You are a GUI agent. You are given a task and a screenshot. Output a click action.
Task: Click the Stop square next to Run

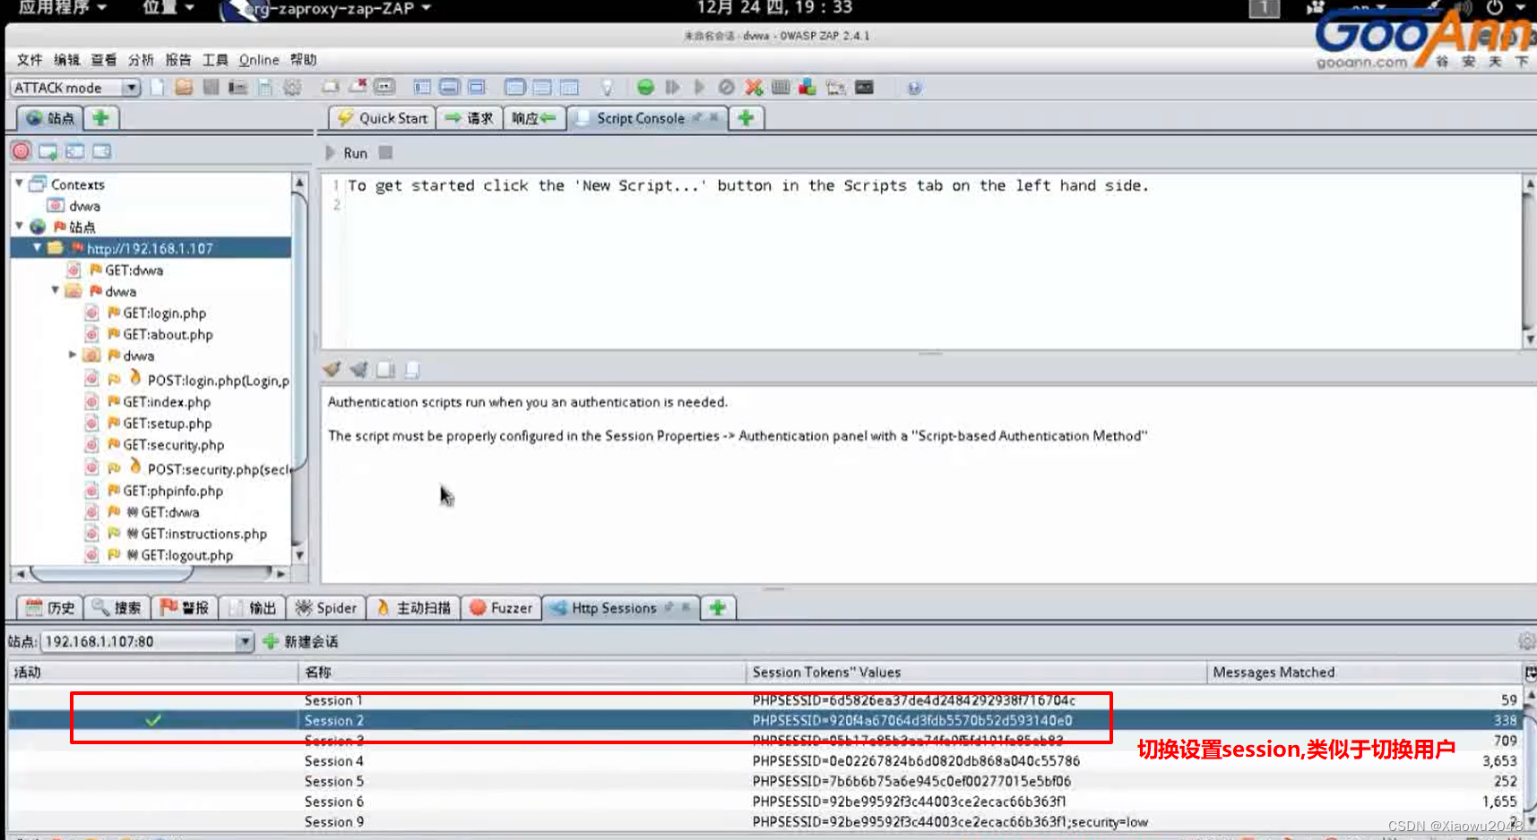(x=385, y=152)
